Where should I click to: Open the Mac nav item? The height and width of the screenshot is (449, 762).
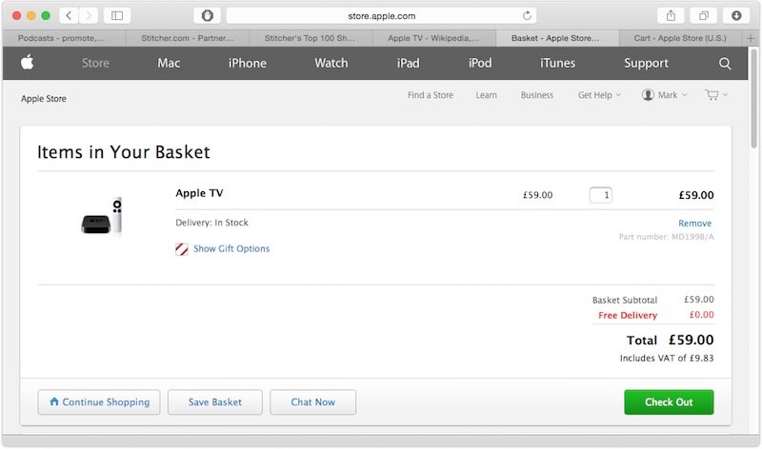169,63
